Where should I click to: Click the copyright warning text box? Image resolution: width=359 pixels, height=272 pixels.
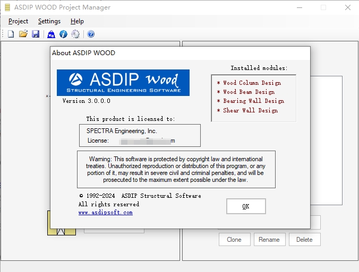[176, 169]
